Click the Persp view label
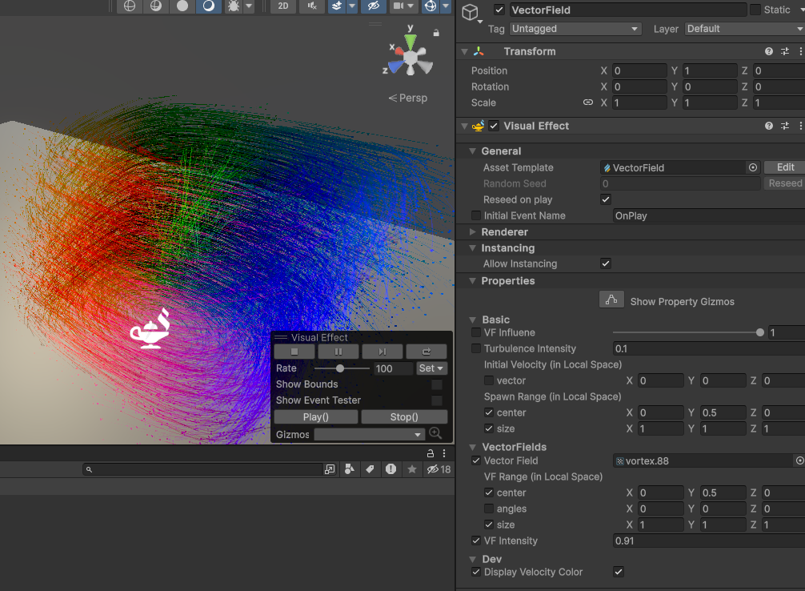Viewport: 805px width, 591px height. pyautogui.click(x=408, y=98)
